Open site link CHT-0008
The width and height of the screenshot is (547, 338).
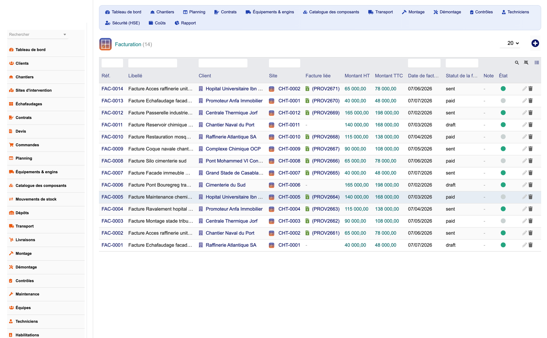coord(289,161)
